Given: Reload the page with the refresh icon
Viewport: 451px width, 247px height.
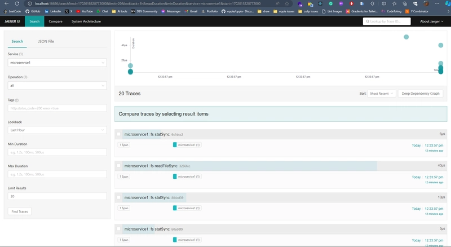Looking at the screenshot, I should [x=17, y=4].
